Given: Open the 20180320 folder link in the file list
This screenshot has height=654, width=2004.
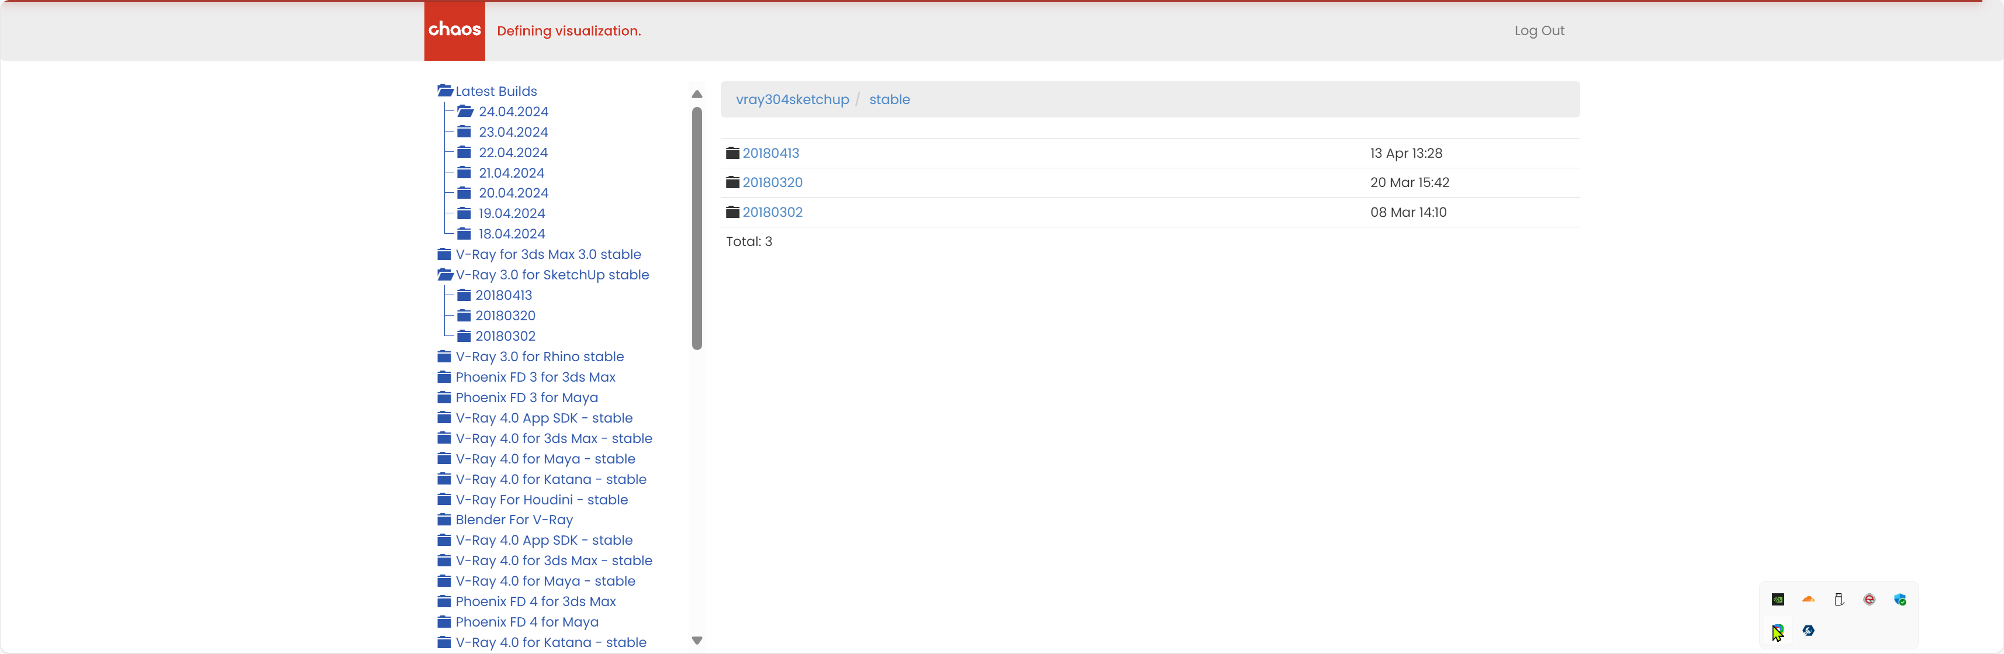Looking at the screenshot, I should (772, 182).
